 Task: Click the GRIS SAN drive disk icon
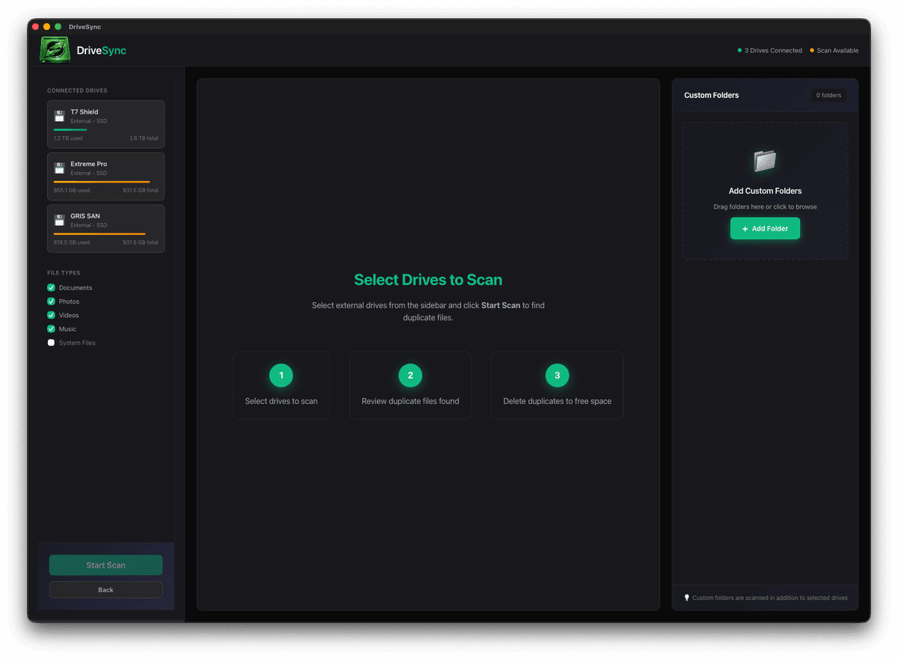(x=59, y=221)
